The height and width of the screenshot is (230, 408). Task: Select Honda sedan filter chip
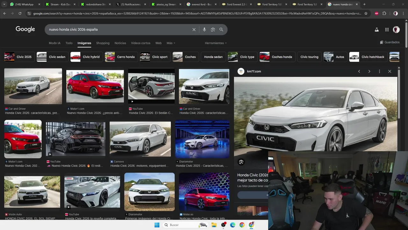pos(213,57)
